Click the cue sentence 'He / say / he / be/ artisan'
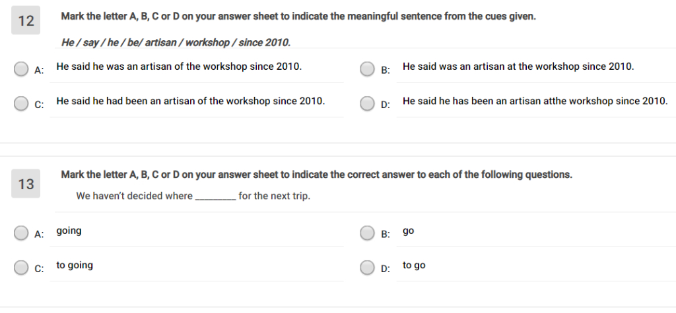This screenshot has height=313, width=676. [176, 43]
